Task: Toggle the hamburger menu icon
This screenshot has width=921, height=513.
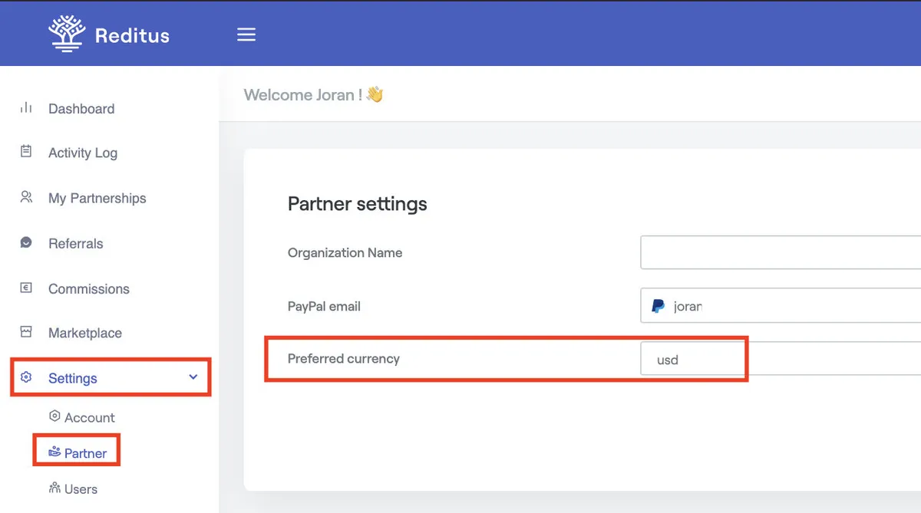Action: pos(246,35)
